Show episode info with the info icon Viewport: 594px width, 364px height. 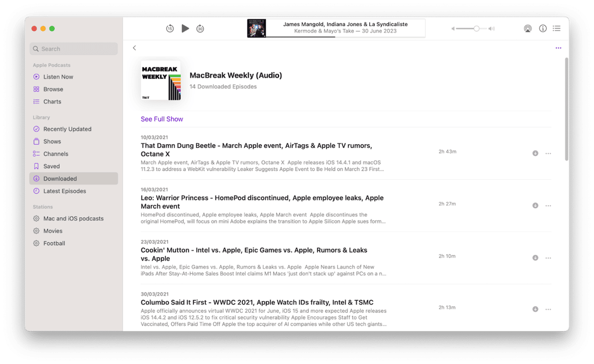pyautogui.click(x=543, y=29)
